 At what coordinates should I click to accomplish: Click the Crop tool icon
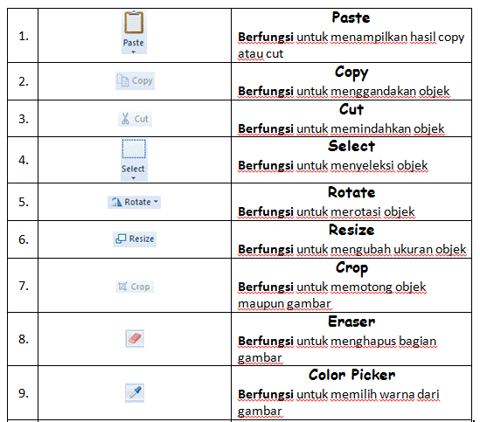[122, 287]
